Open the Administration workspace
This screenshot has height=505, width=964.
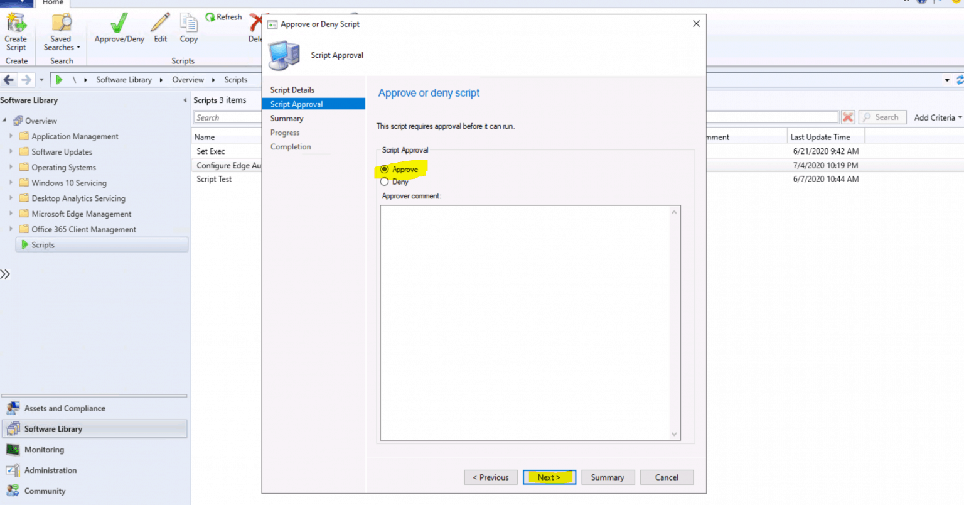50,470
